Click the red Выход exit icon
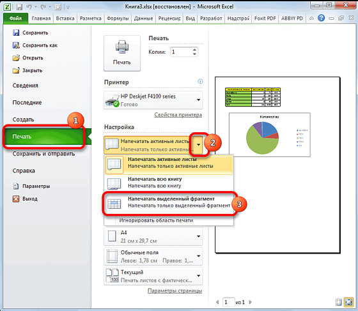Viewport: 358px width, 311px height. pyautogui.click(x=16, y=199)
